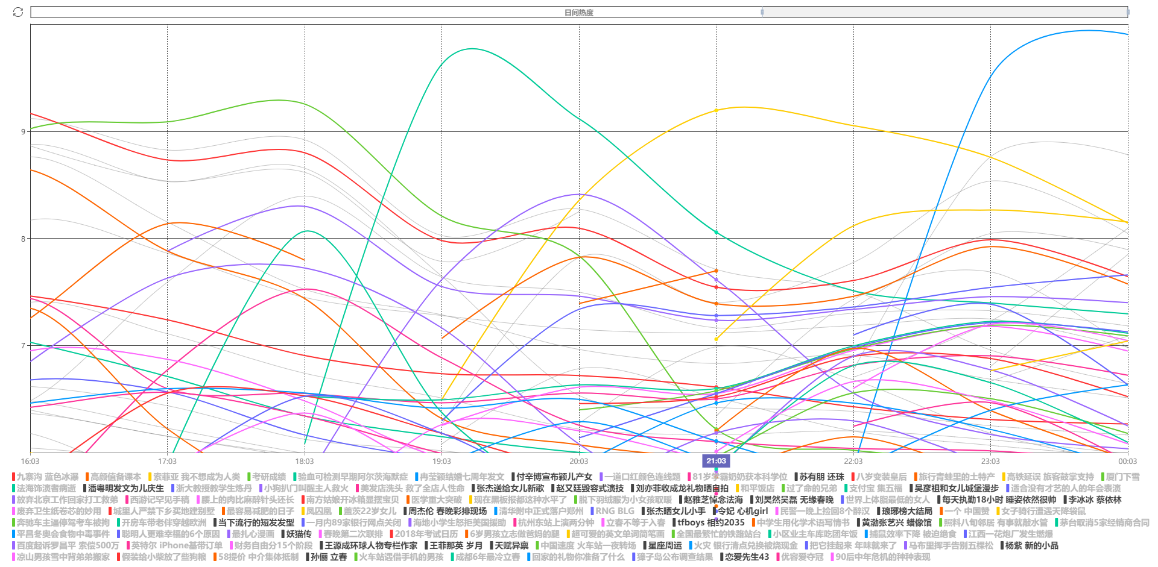This screenshot has width=1158, height=567.
Task: Toggle the 星座周运 legend item
Action: point(662,545)
